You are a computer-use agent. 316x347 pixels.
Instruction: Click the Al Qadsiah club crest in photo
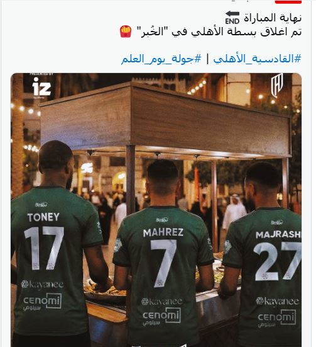pos(276,86)
